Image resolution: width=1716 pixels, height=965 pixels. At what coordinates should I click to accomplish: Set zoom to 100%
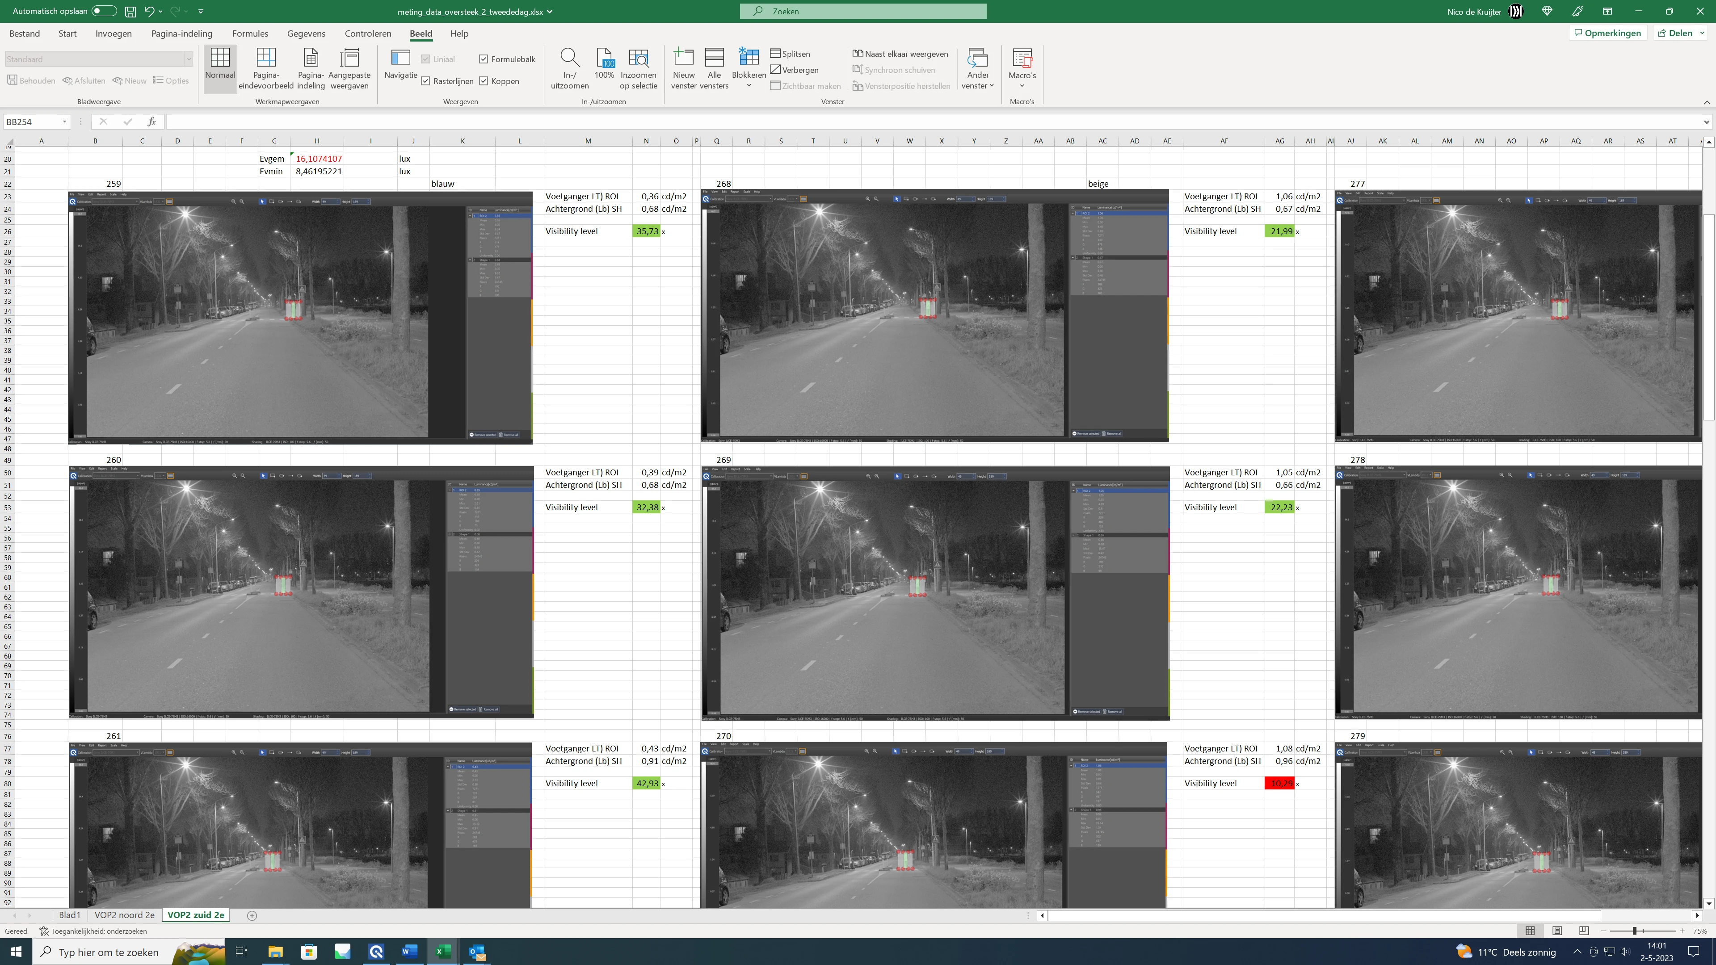[x=604, y=64]
